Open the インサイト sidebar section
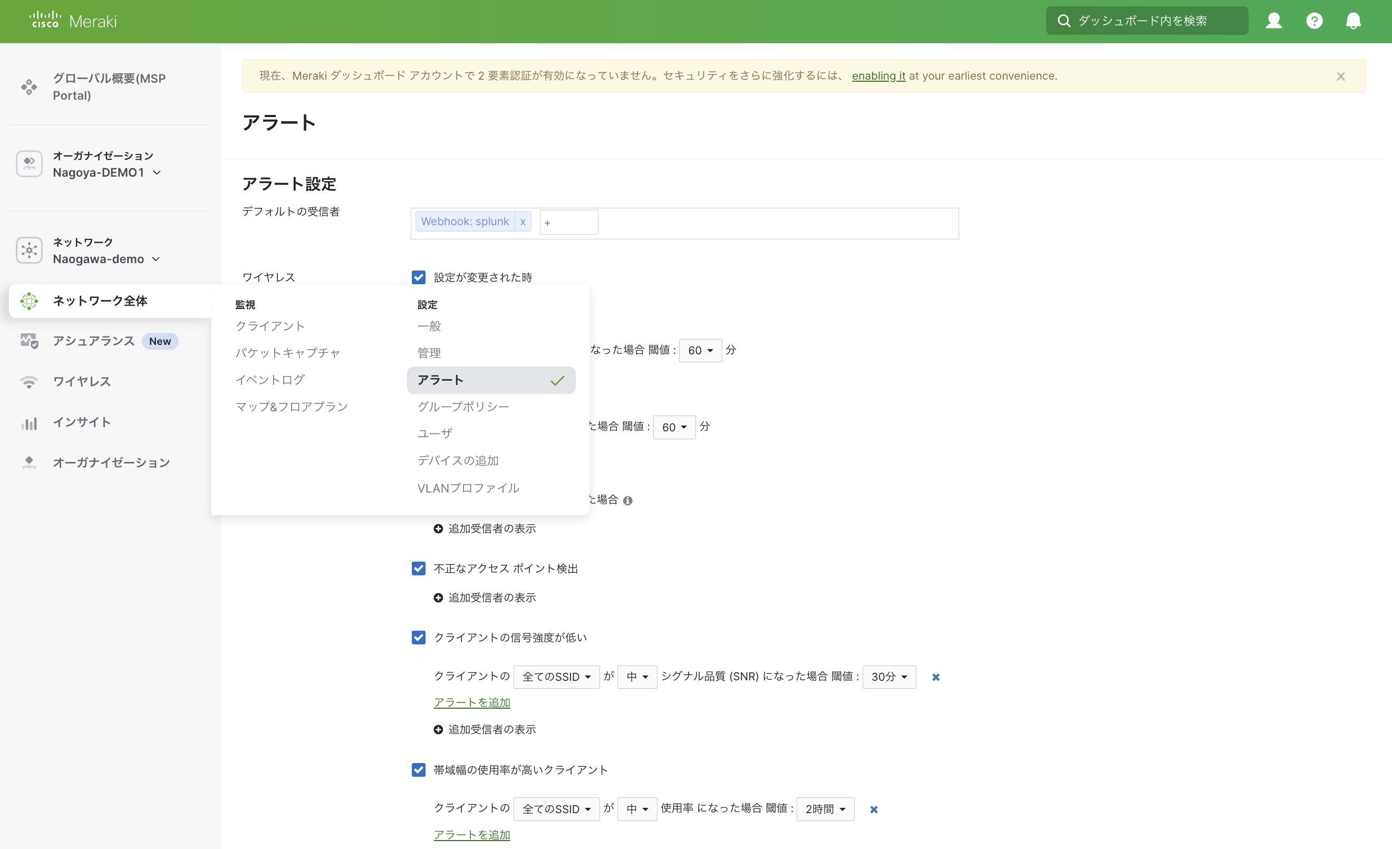This screenshot has height=849, width=1392. (82, 422)
